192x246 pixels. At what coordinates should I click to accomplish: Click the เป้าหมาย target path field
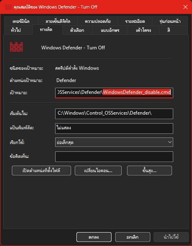click(114, 93)
